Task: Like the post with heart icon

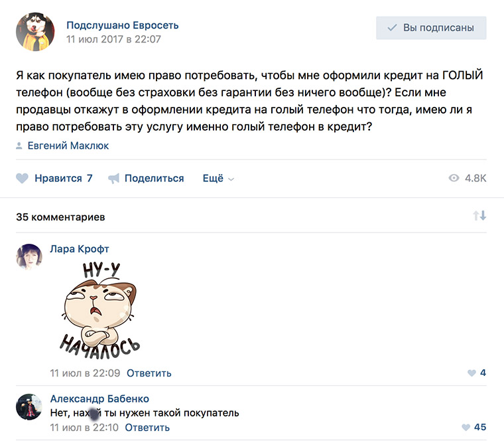Action: point(22,178)
